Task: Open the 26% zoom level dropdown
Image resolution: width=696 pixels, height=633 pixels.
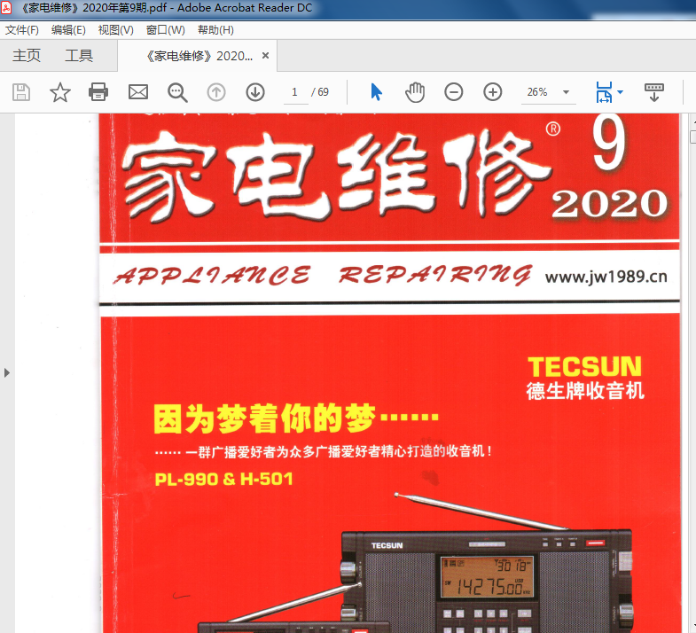Action: (566, 92)
